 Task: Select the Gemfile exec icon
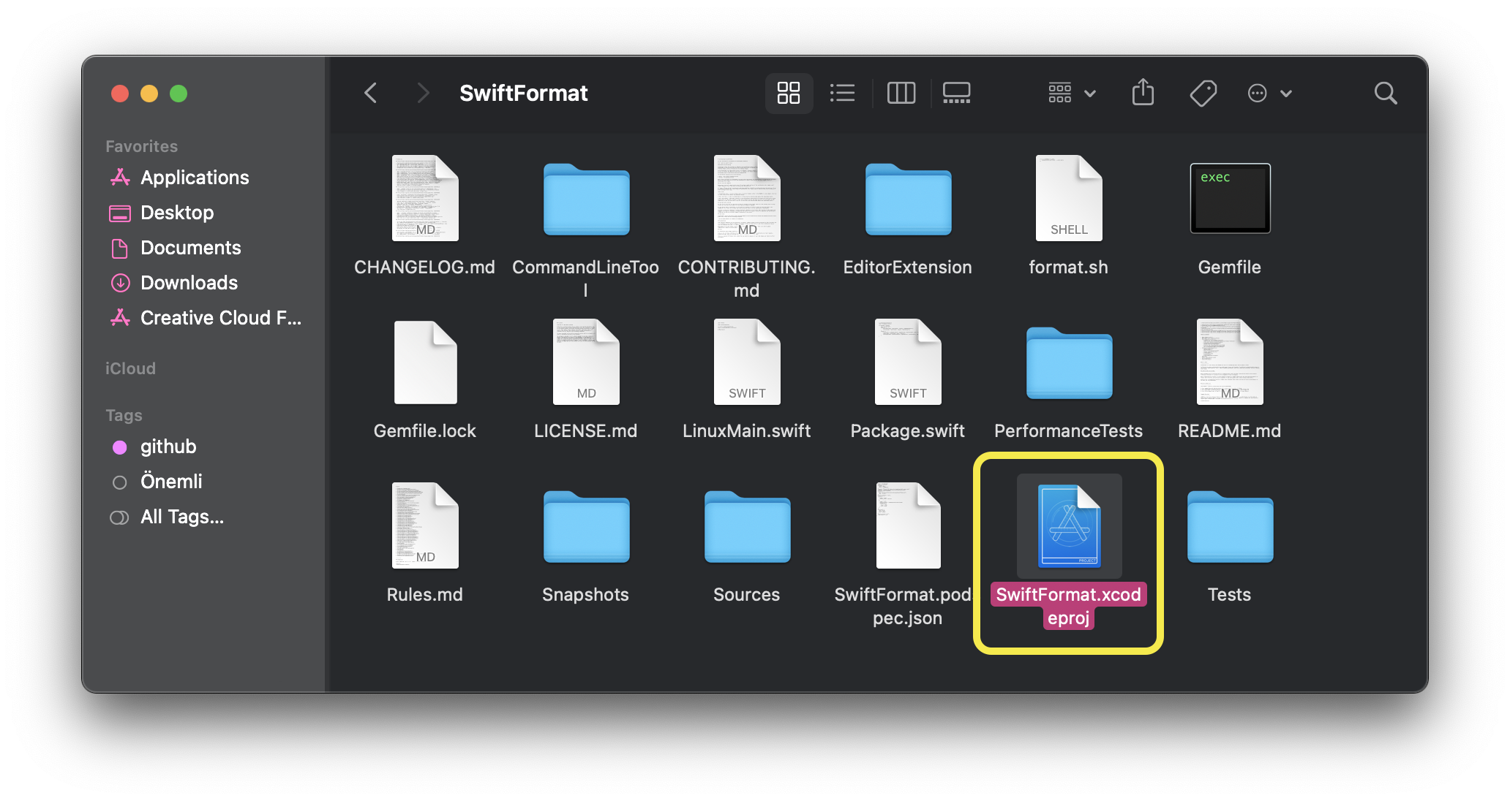click(x=1230, y=198)
